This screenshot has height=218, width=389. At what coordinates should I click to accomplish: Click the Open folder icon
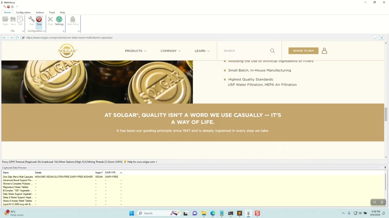click(x=5, y=21)
